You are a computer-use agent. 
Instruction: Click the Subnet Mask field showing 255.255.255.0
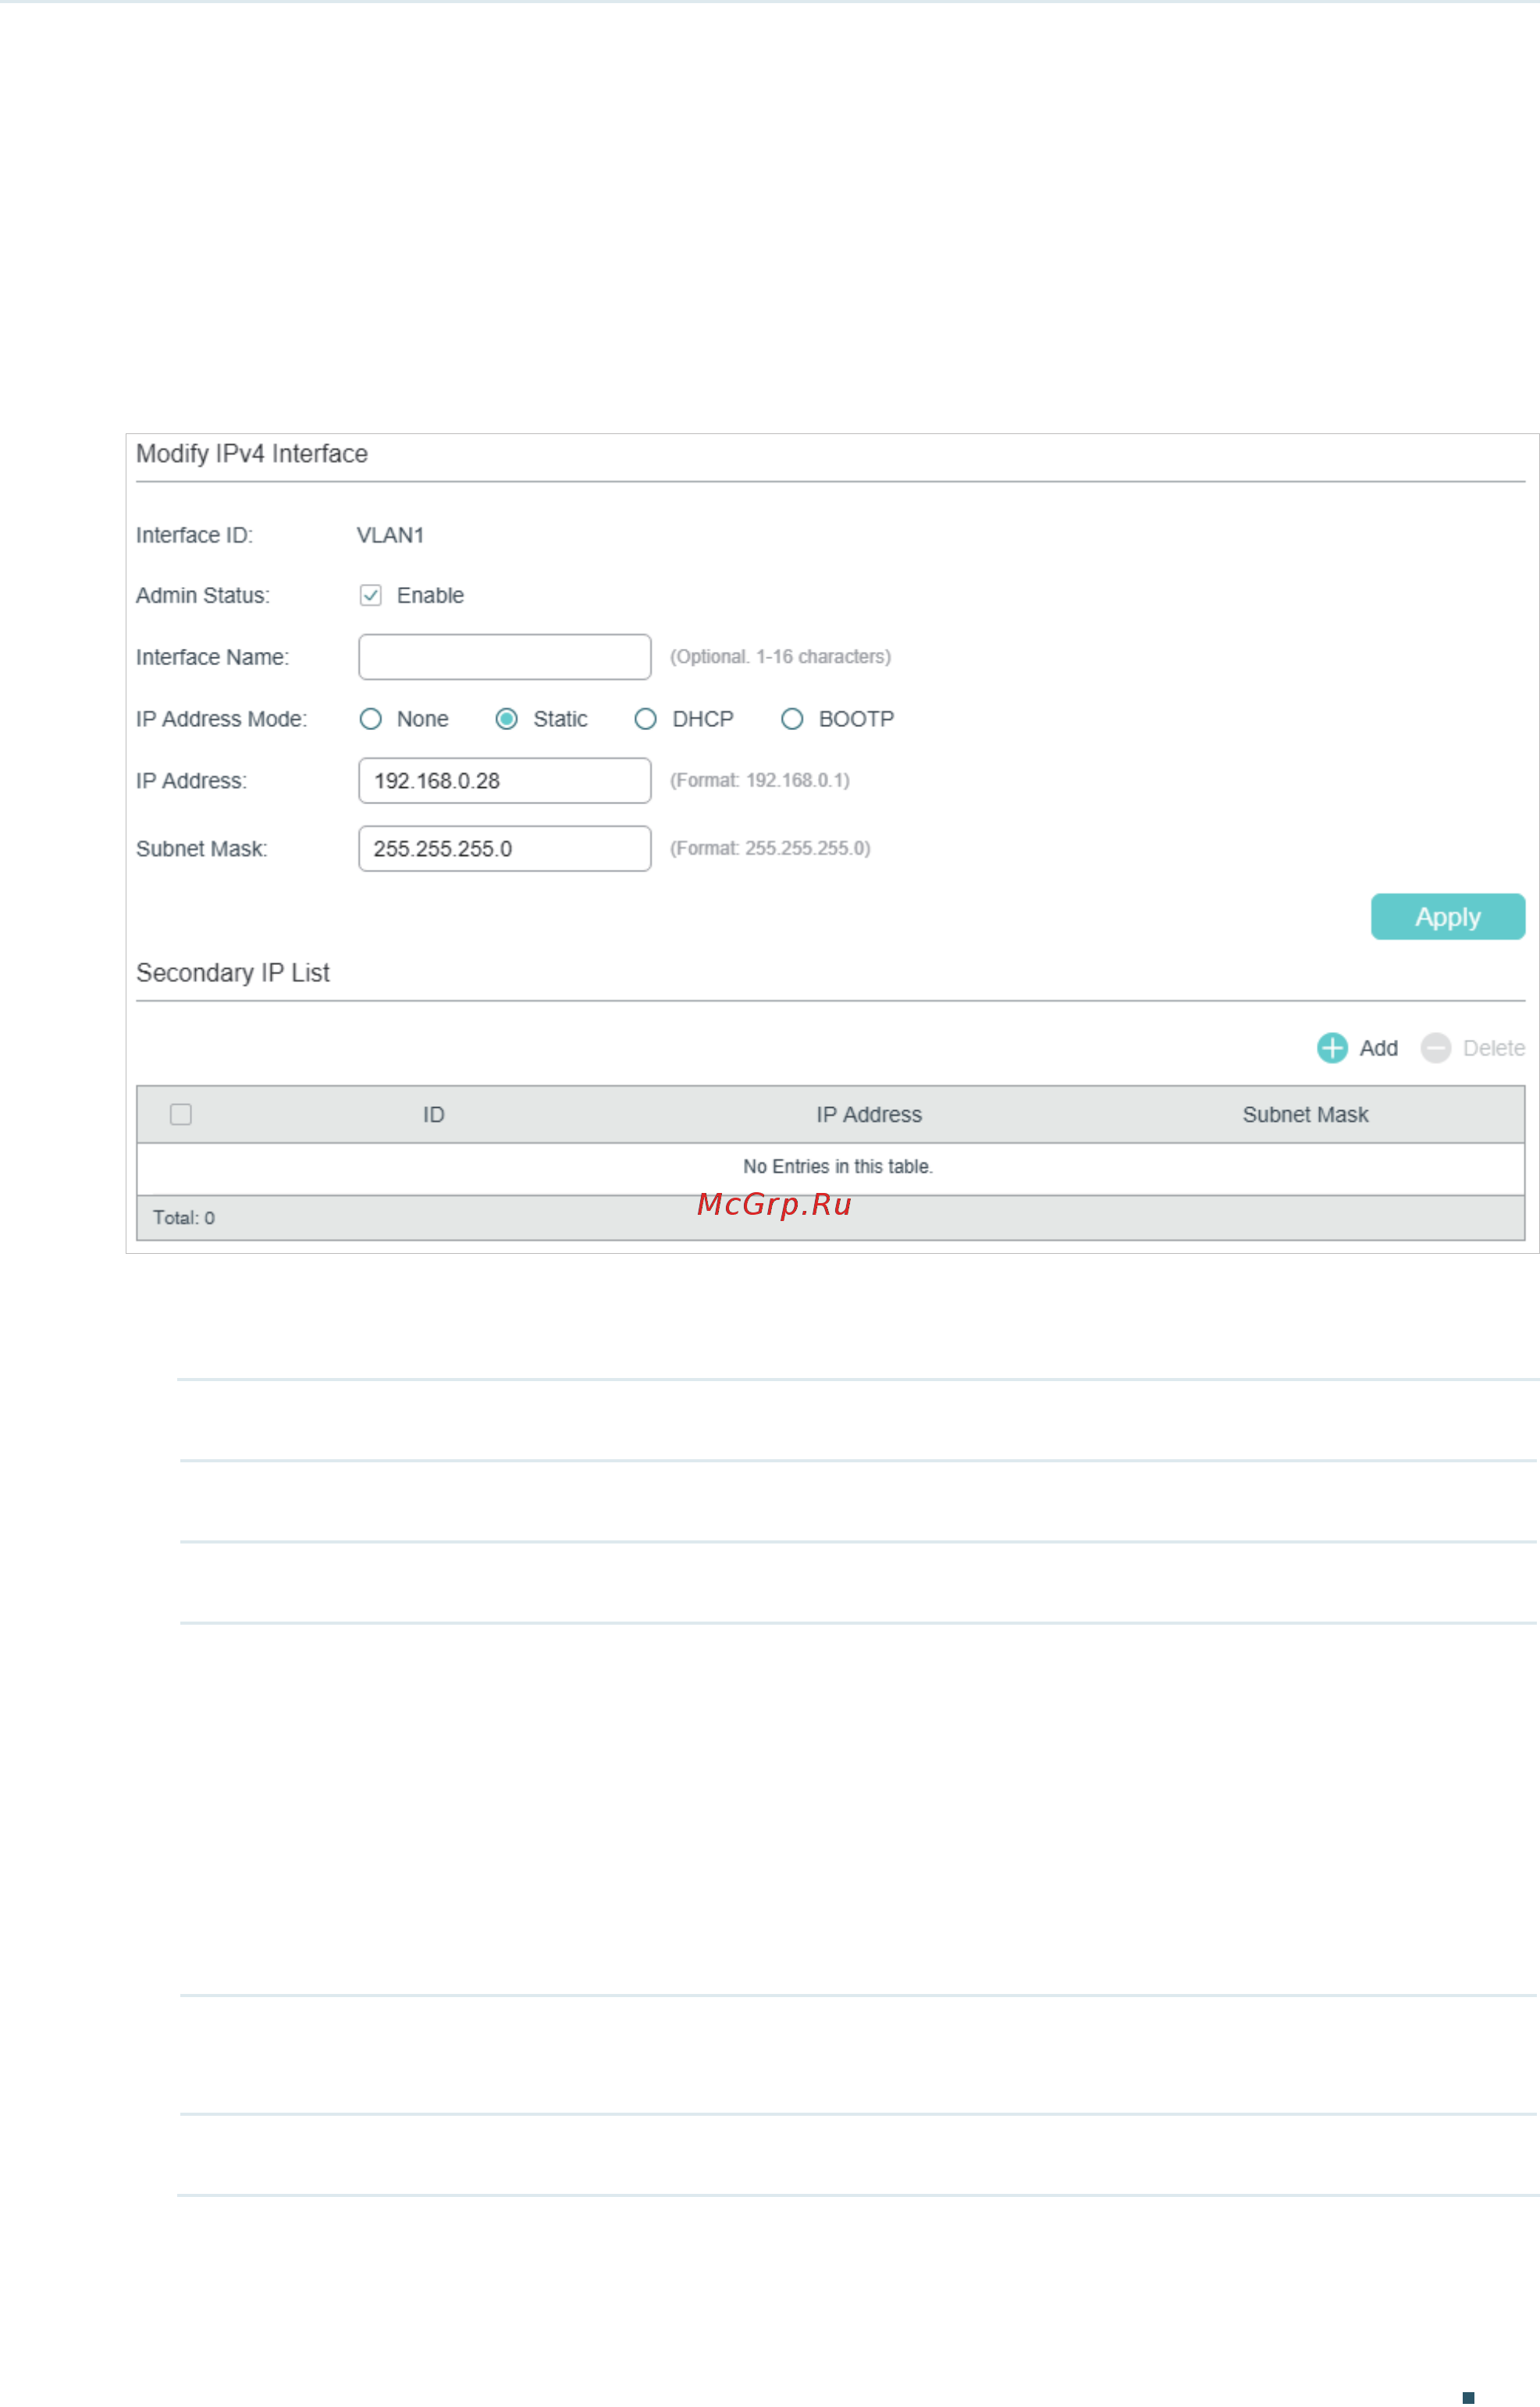pyautogui.click(x=505, y=848)
